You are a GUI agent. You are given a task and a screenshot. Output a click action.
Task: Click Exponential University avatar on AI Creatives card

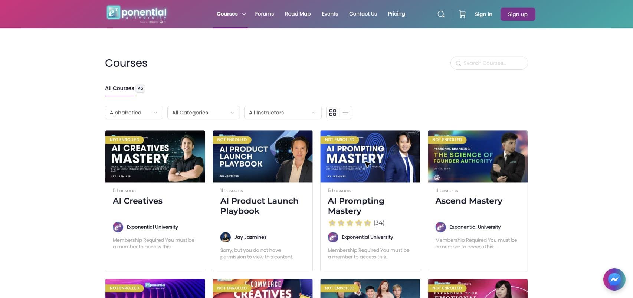pos(118,227)
